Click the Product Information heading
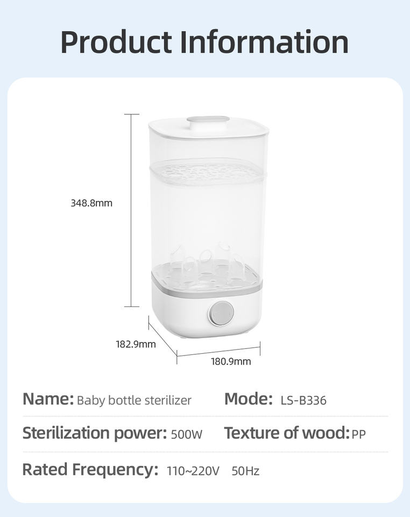This screenshot has height=517, width=410. click(x=204, y=42)
